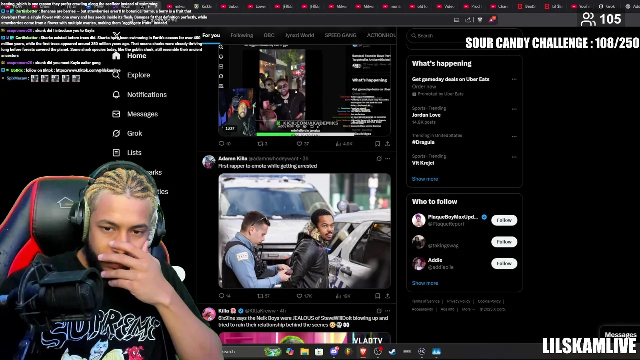The height and width of the screenshot is (360, 640).
Task: Switch to the Following tab
Action: pyautogui.click(x=242, y=35)
